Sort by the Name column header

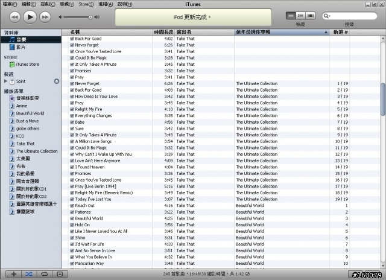(x=110, y=32)
